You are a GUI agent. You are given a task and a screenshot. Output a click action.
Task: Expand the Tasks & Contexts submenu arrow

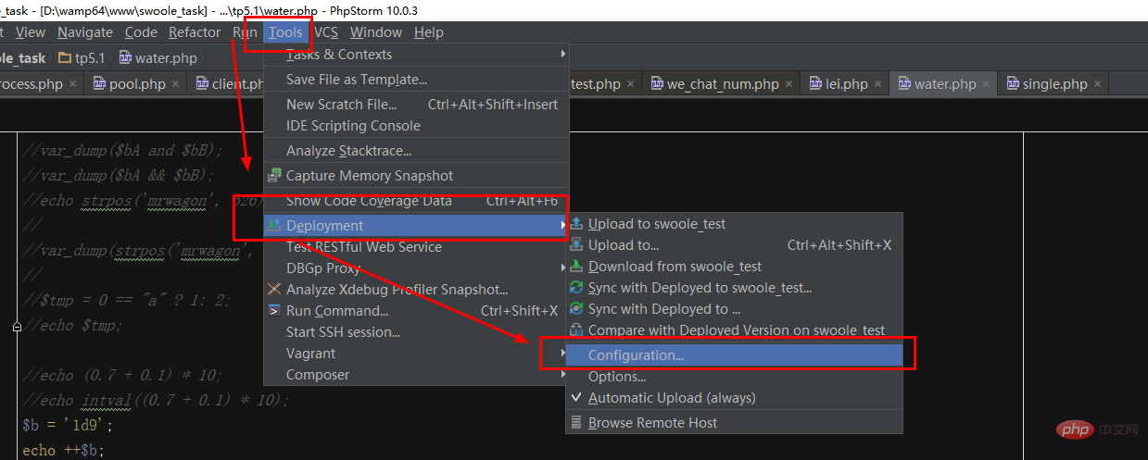pyautogui.click(x=562, y=55)
